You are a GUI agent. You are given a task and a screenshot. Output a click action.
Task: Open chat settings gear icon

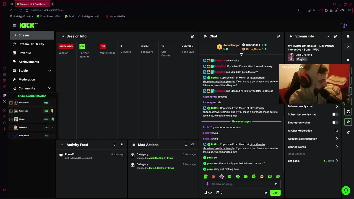266,193
